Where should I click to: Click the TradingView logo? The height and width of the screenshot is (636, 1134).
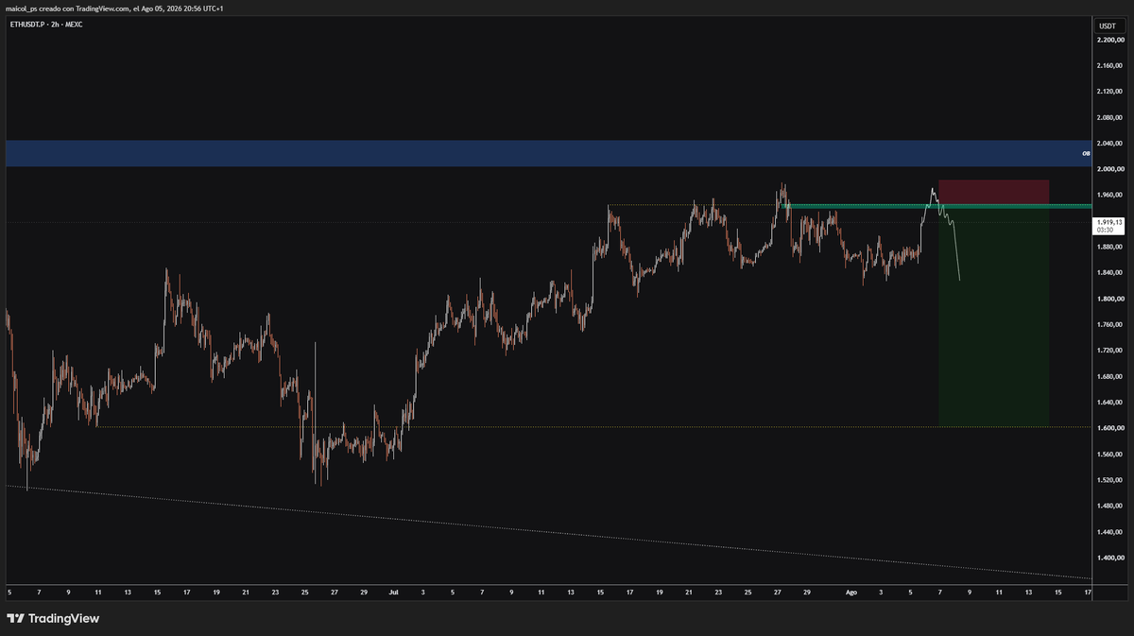pos(53,618)
